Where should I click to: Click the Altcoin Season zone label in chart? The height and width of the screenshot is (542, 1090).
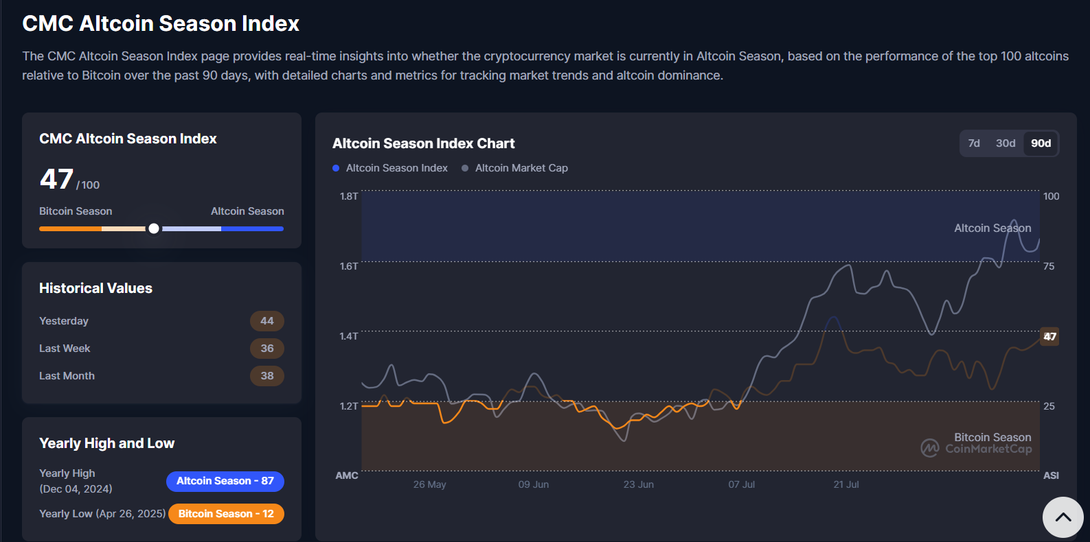992,228
